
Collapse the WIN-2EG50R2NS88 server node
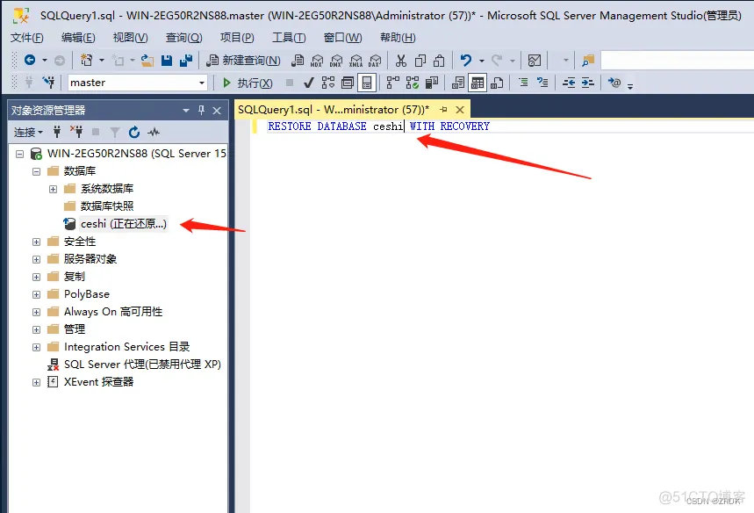coord(19,154)
